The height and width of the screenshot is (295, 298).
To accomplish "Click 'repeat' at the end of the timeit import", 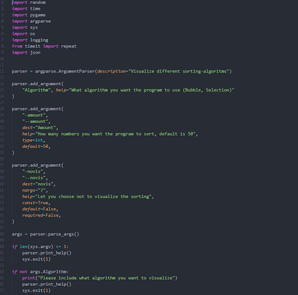I will click(x=69, y=46).
